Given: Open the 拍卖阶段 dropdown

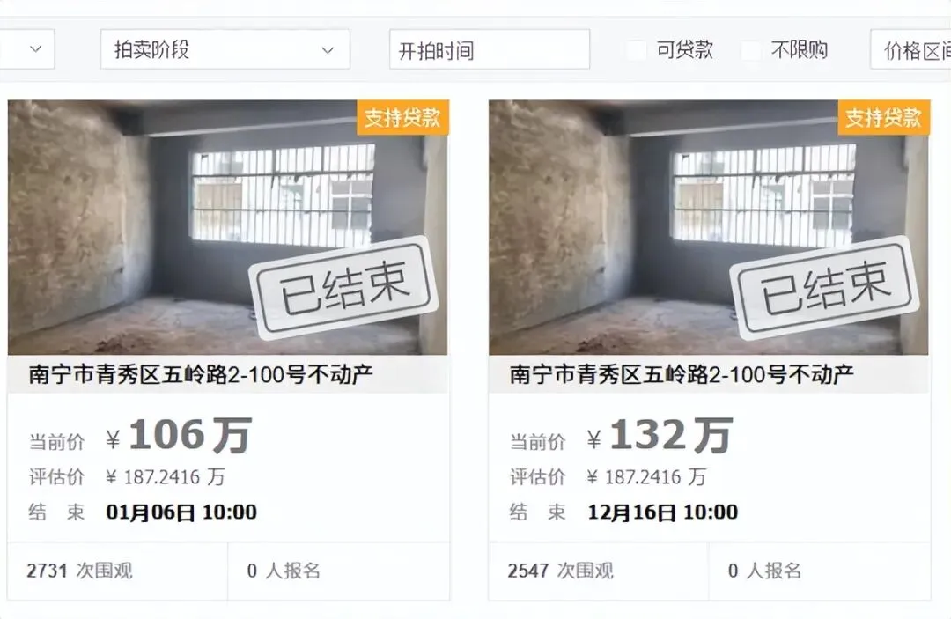Looking at the screenshot, I should (x=225, y=49).
